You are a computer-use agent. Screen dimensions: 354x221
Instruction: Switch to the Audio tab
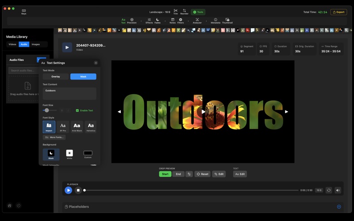[24, 44]
